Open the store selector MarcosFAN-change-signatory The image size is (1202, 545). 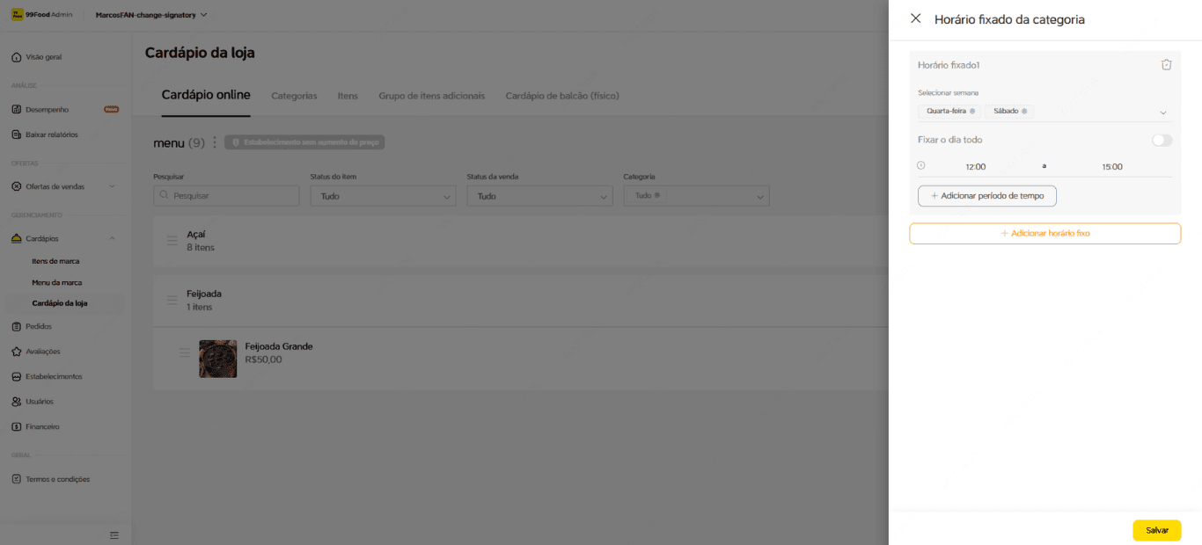tap(151, 15)
